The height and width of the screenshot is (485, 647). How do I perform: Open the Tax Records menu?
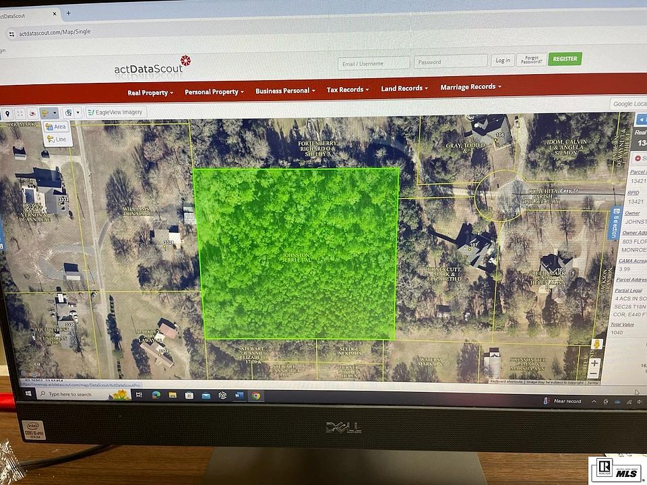pyautogui.click(x=348, y=90)
